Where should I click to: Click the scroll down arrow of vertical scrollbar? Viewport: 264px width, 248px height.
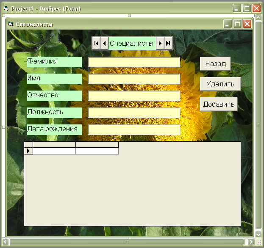(x=258, y=234)
